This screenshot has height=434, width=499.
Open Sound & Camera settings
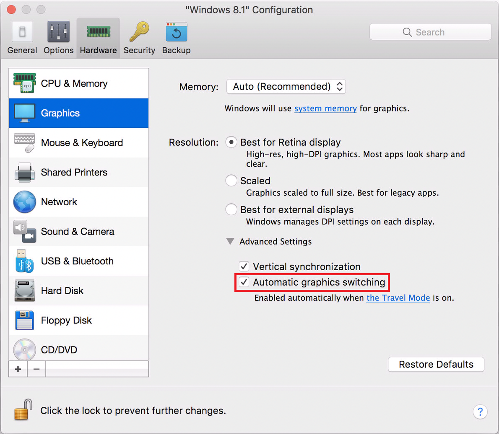78,232
